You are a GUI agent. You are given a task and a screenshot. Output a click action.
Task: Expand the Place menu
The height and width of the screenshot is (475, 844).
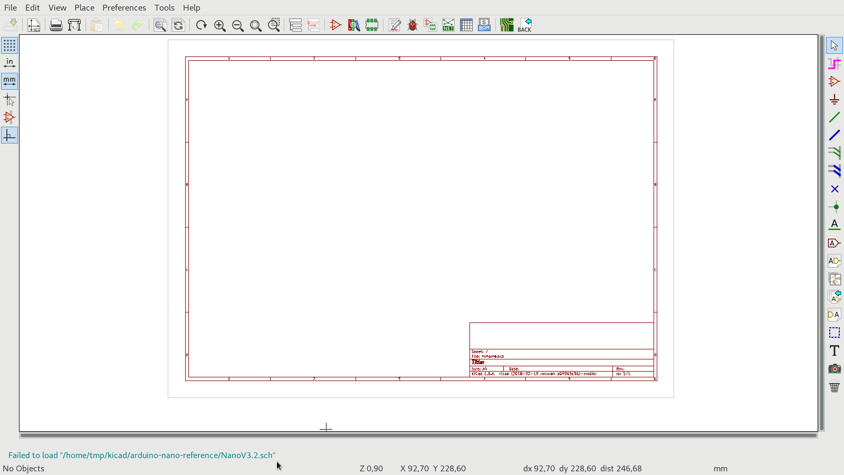[84, 7]
